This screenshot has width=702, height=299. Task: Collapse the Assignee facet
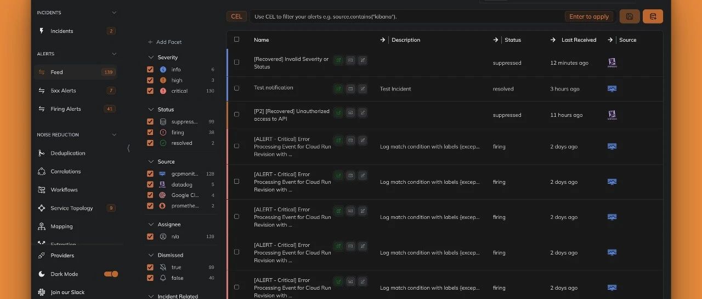point(151,224)
